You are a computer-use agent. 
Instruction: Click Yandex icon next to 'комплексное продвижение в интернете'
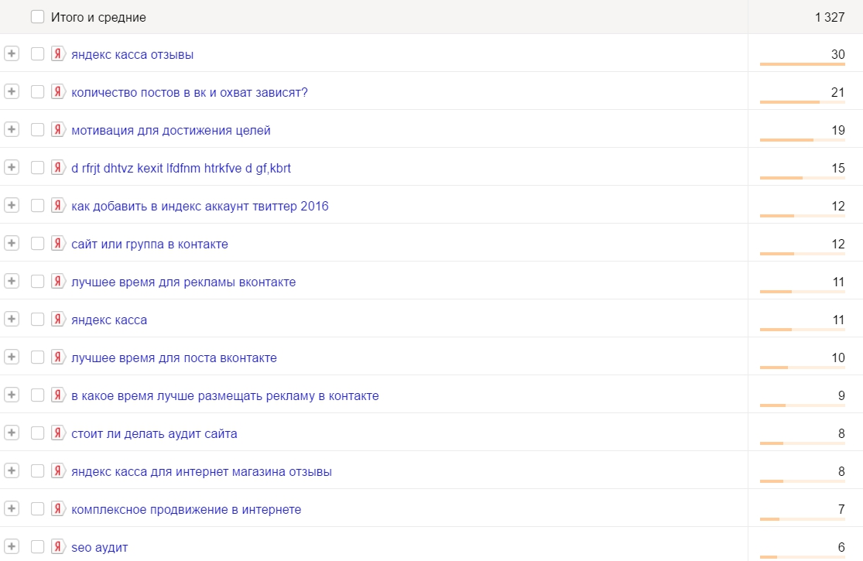pos(58,509)
